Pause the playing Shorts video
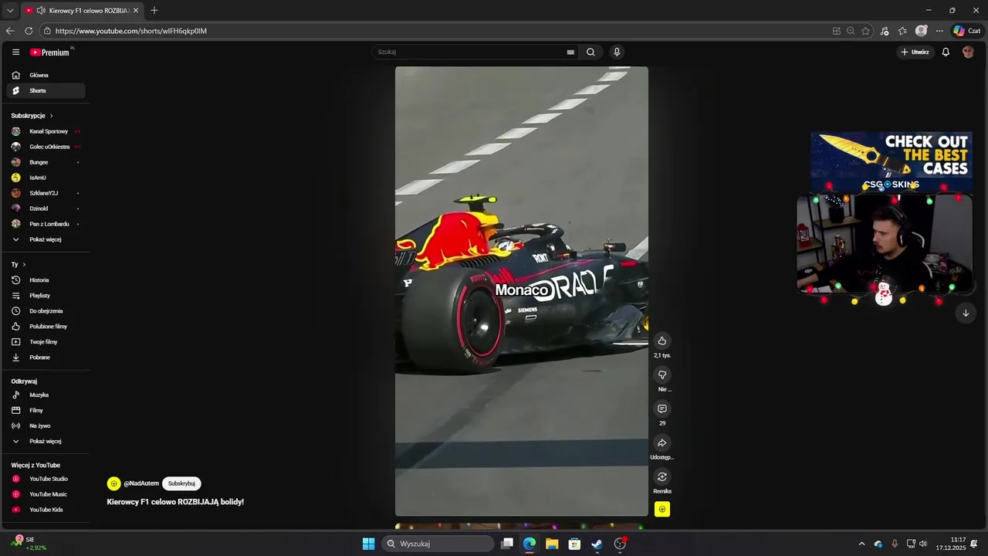Image resolution: width=988 pixels, height=556 pixels. pyautogui.click(x=522, y=291)
